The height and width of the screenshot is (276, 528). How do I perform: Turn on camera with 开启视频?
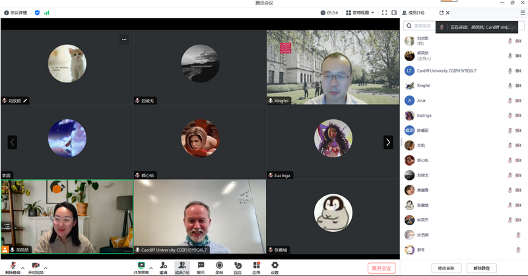tap(35, 266)
